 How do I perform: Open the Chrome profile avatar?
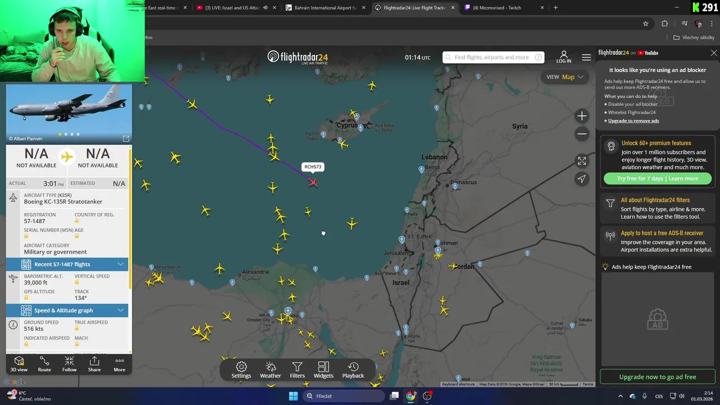(x=698, y=24)
